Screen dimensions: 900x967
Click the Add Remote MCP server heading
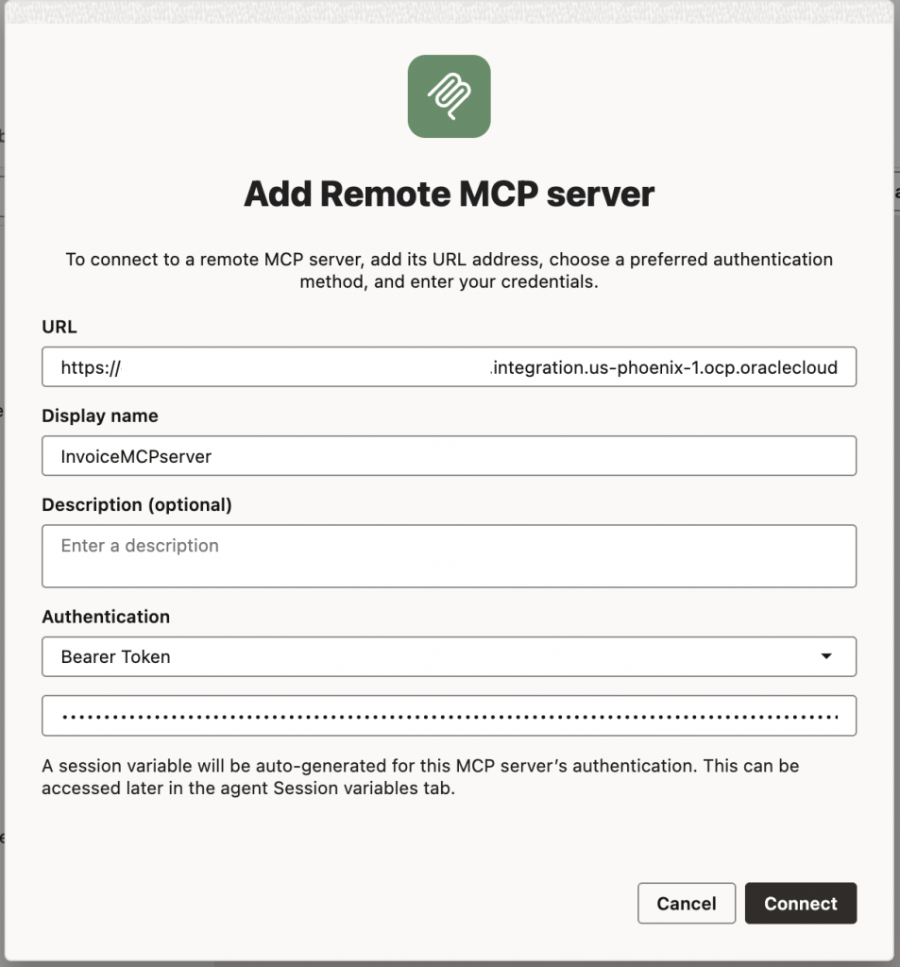[450, 194]
